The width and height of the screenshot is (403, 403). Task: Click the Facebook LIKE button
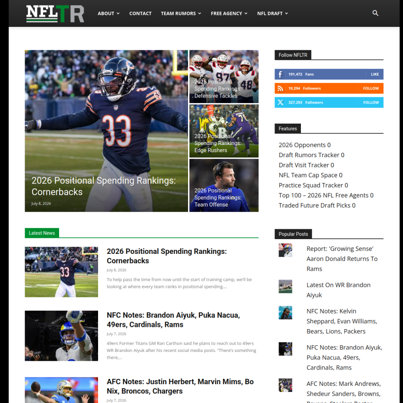click(x=374, y=74)
